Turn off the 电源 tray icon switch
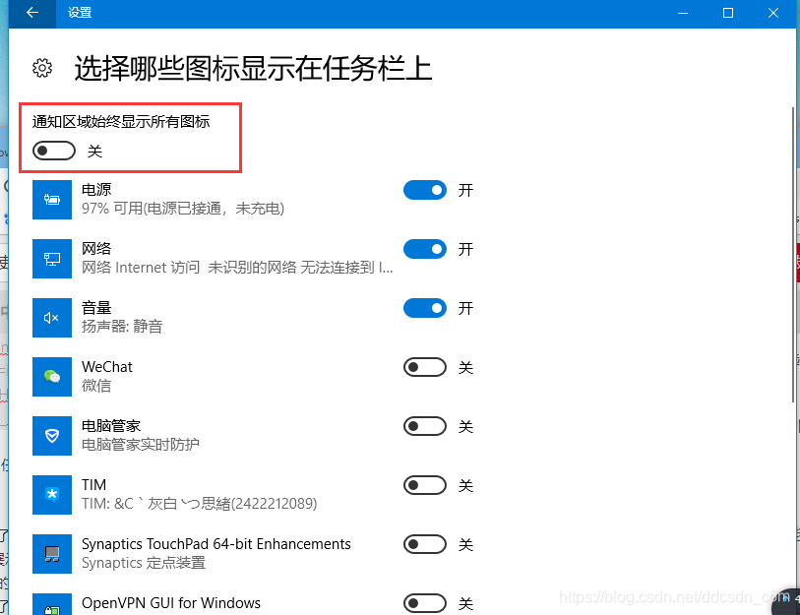Viewport: 800px width, 615px height. pos(425,190)
